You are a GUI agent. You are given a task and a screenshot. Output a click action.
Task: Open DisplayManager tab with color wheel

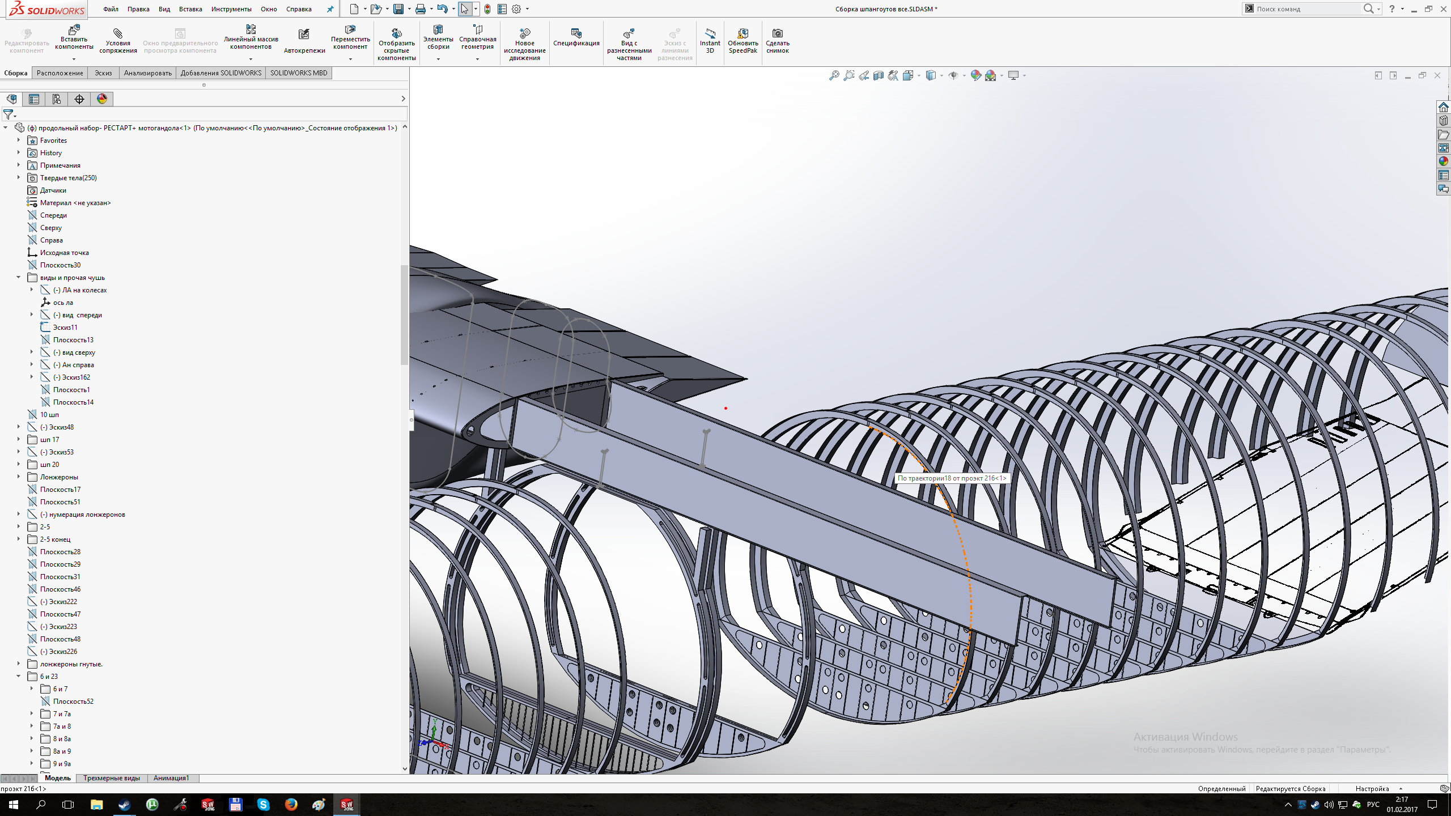[102, 99]
